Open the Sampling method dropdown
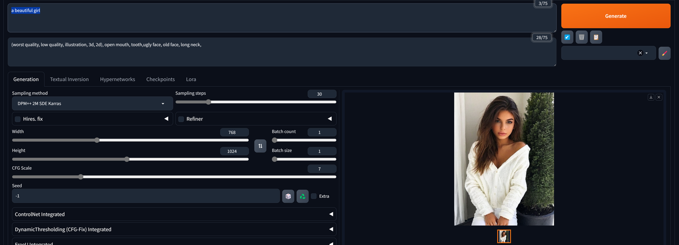Screen dimensions: 679x245 point(92,103)
